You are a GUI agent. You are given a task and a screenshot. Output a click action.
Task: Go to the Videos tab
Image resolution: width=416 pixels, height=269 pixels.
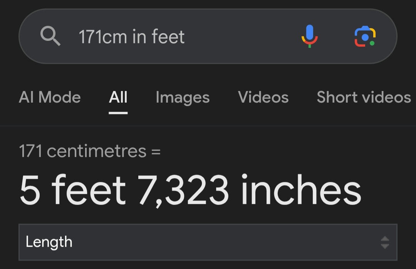(x=263, y=97)
